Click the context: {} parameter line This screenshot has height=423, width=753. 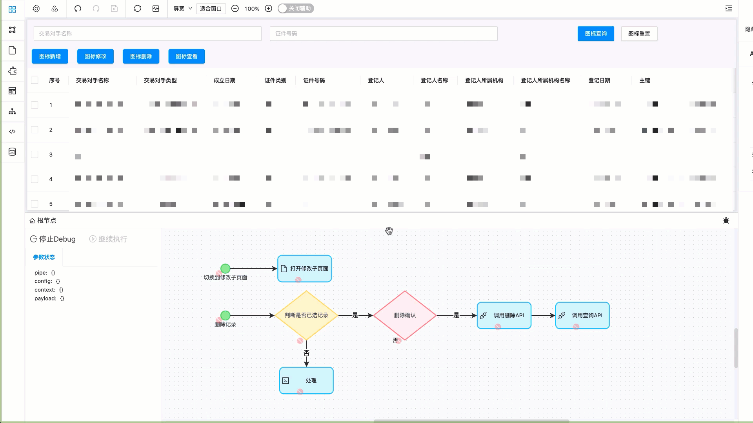coord(49,290)
